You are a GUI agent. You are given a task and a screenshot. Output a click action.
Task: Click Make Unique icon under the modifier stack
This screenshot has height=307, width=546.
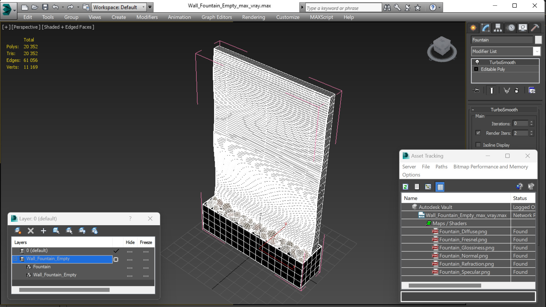click(x=506, y=90)
